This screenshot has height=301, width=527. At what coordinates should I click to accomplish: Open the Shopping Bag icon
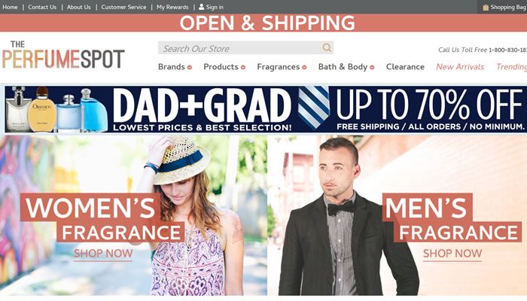coord(486,7)
